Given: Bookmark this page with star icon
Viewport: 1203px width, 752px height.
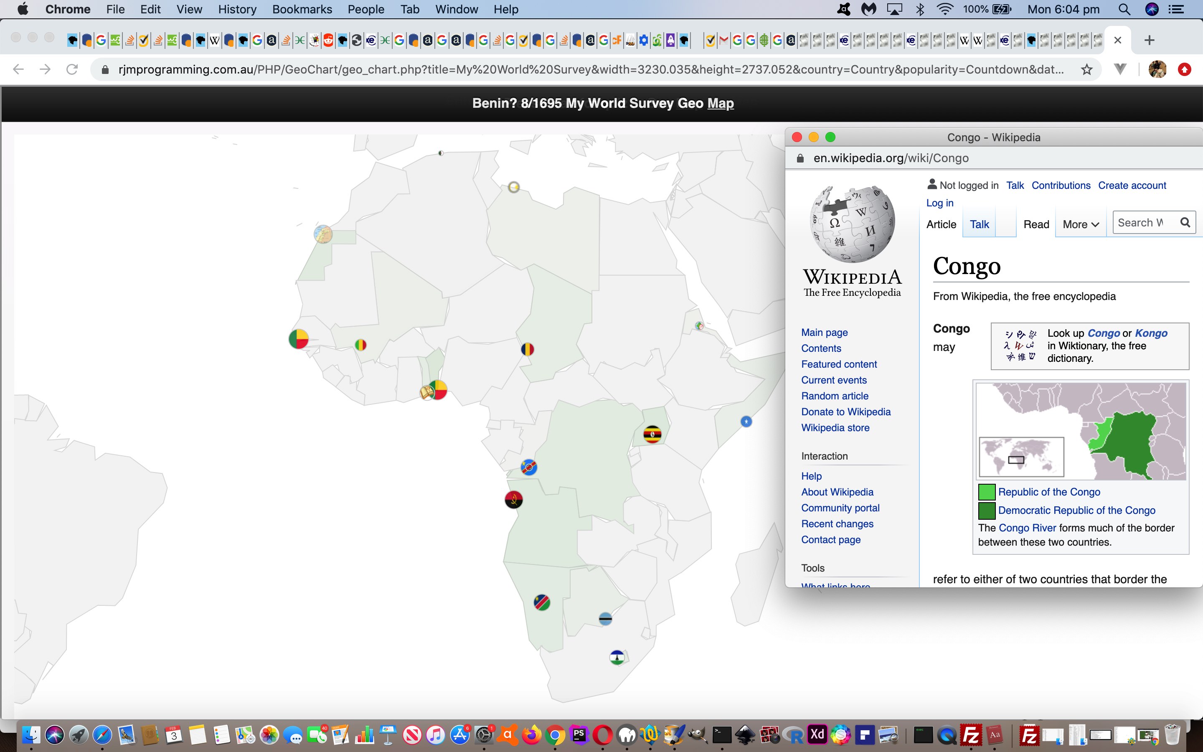Looking at the screenshot, I should (1087, 69).
